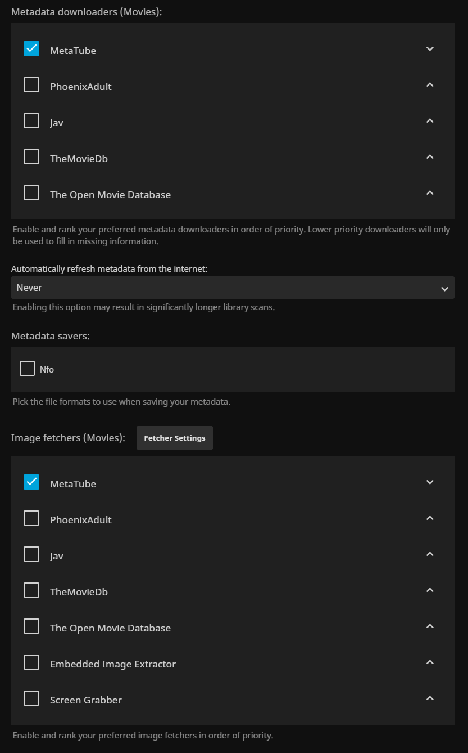
Task: Open Fetcher Settings
Action: point(175,438)
